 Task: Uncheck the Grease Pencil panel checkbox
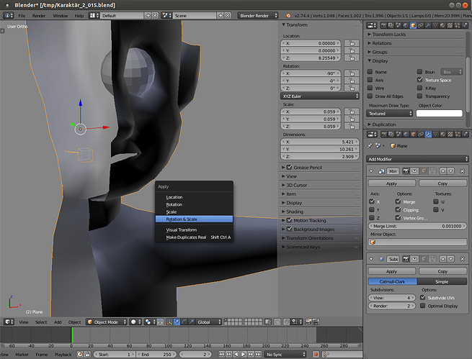click(x=289, y=167)
